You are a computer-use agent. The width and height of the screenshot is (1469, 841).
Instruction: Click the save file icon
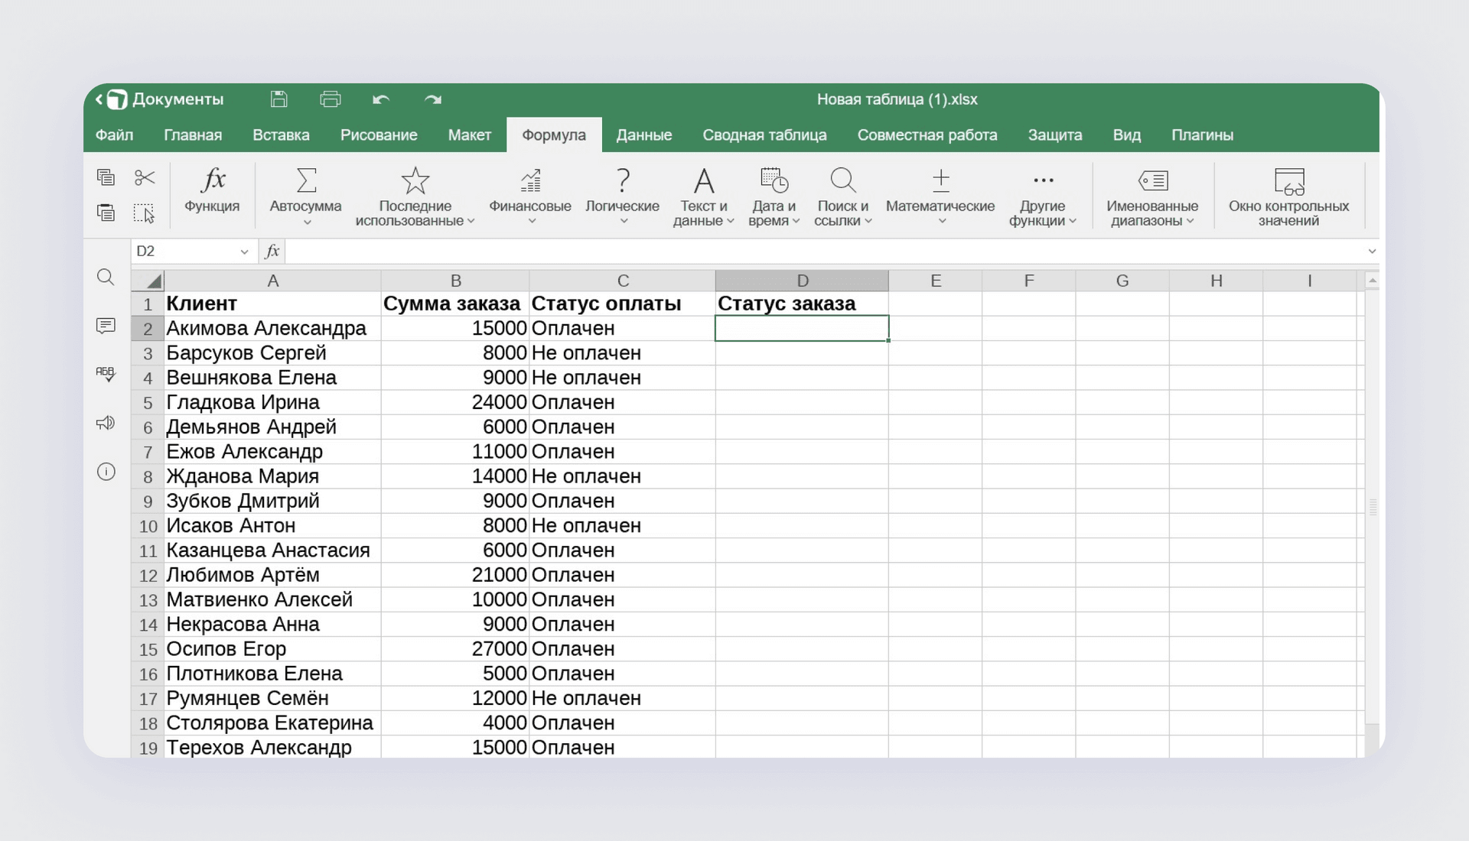click(278, 99)
